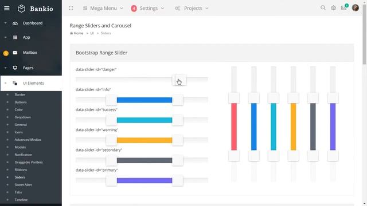Click the purple vertical slider bar
Viewport: 367px width, 206px height.
coord(333,126)
